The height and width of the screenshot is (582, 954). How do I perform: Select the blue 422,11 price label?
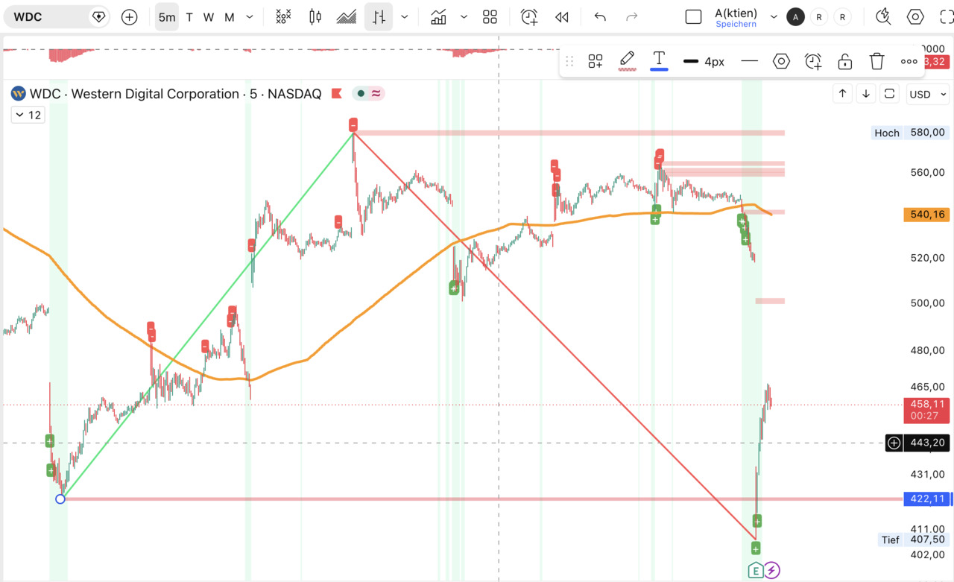tap(926, 499)
